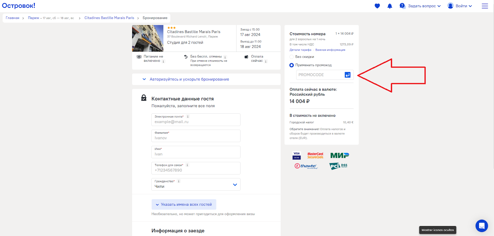Focus the Телефон для связи field
Screen dimensions: 494x236
click(x=196, y=168)
